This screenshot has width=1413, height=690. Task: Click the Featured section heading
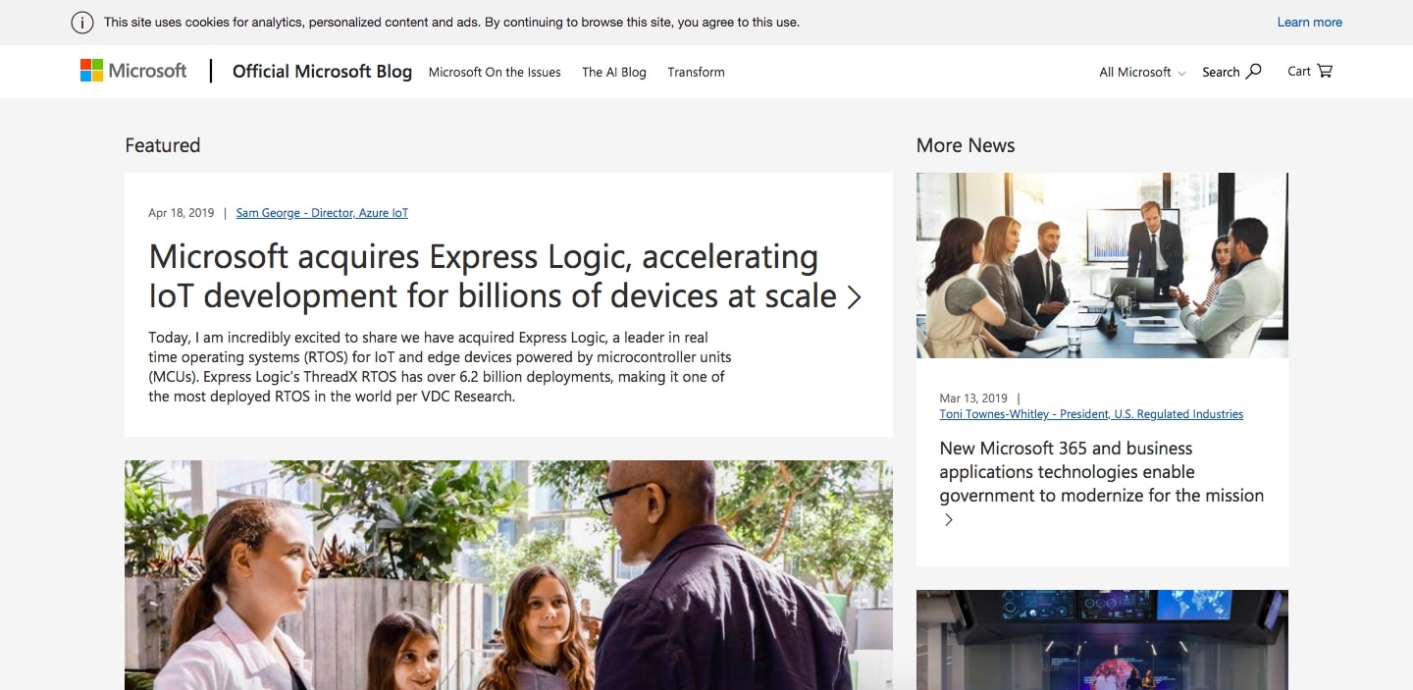tap(163, 145)
